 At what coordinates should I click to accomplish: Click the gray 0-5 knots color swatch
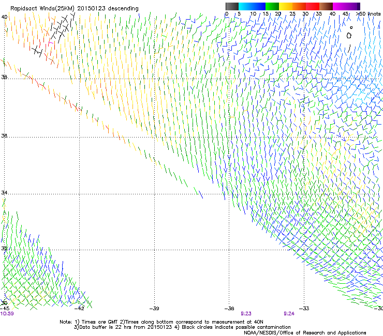232,6
